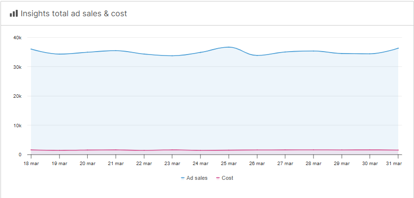Click the blue Ad sales legend marker
This screenshot has height=198, width=414.
click(183, 178)
